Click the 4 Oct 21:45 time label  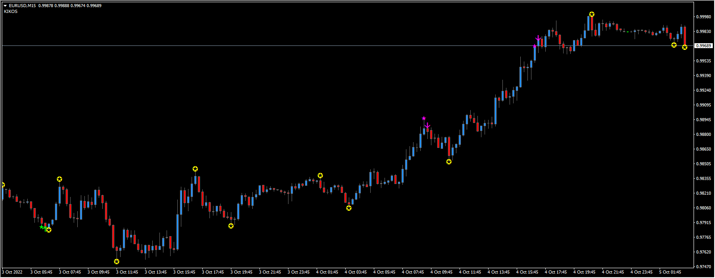tap(613, 272)
